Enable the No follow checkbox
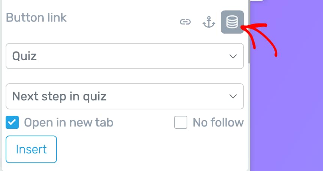The height and width of the screenshot is (171, 323). click(181, 122)
